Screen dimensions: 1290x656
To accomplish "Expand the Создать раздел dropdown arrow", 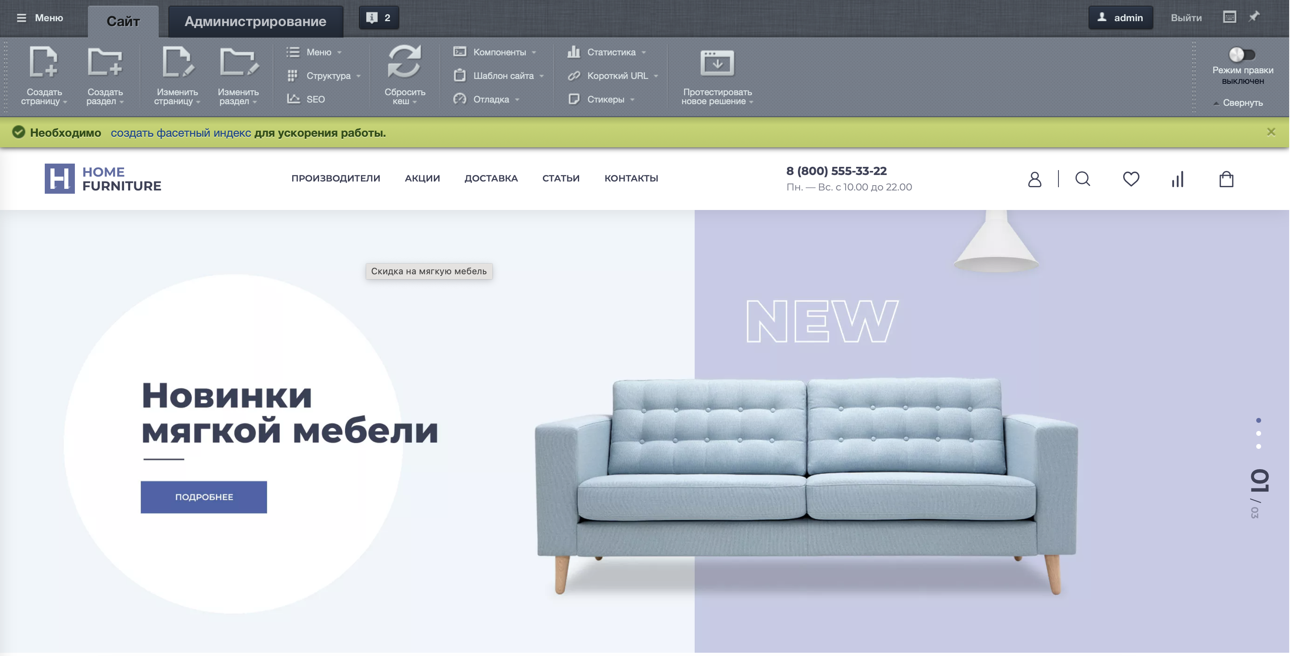I will click(x=122, y=102).
